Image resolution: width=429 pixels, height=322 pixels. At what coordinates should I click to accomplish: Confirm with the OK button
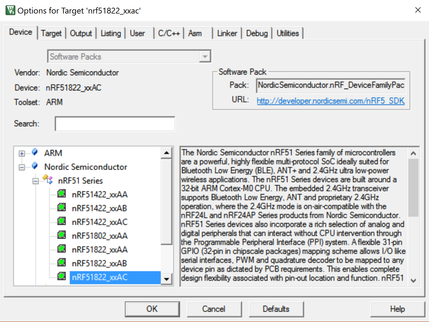coord(152,309)
